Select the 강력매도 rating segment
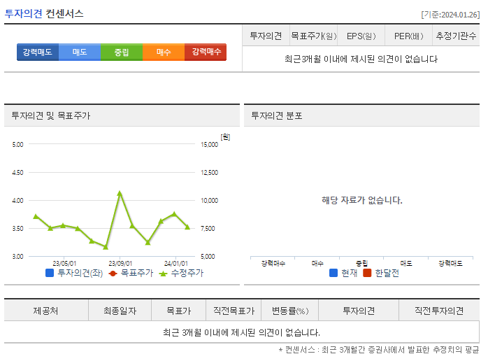The image size is (488, 361). pyautogui.click(x=38, y=52)
